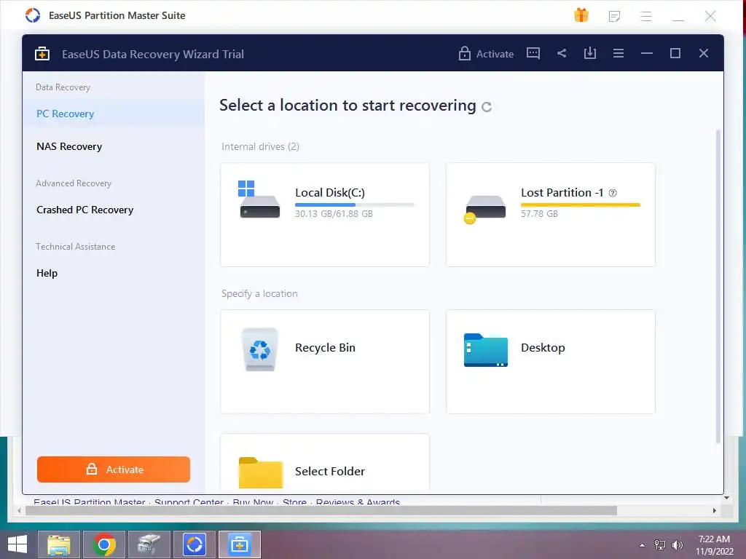Viewport: 746px width, 559px height.
Task: Click the Desktop folder icon
Action: pyautogui.click(x=485, y=350)
